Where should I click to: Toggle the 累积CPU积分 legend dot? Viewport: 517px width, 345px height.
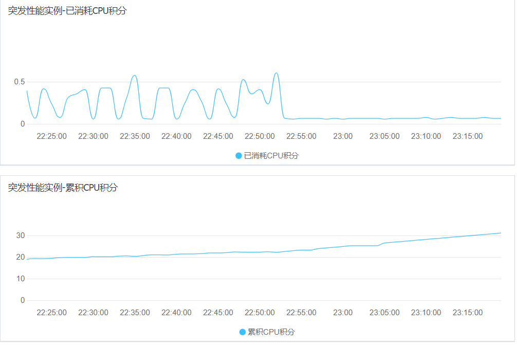243,332
